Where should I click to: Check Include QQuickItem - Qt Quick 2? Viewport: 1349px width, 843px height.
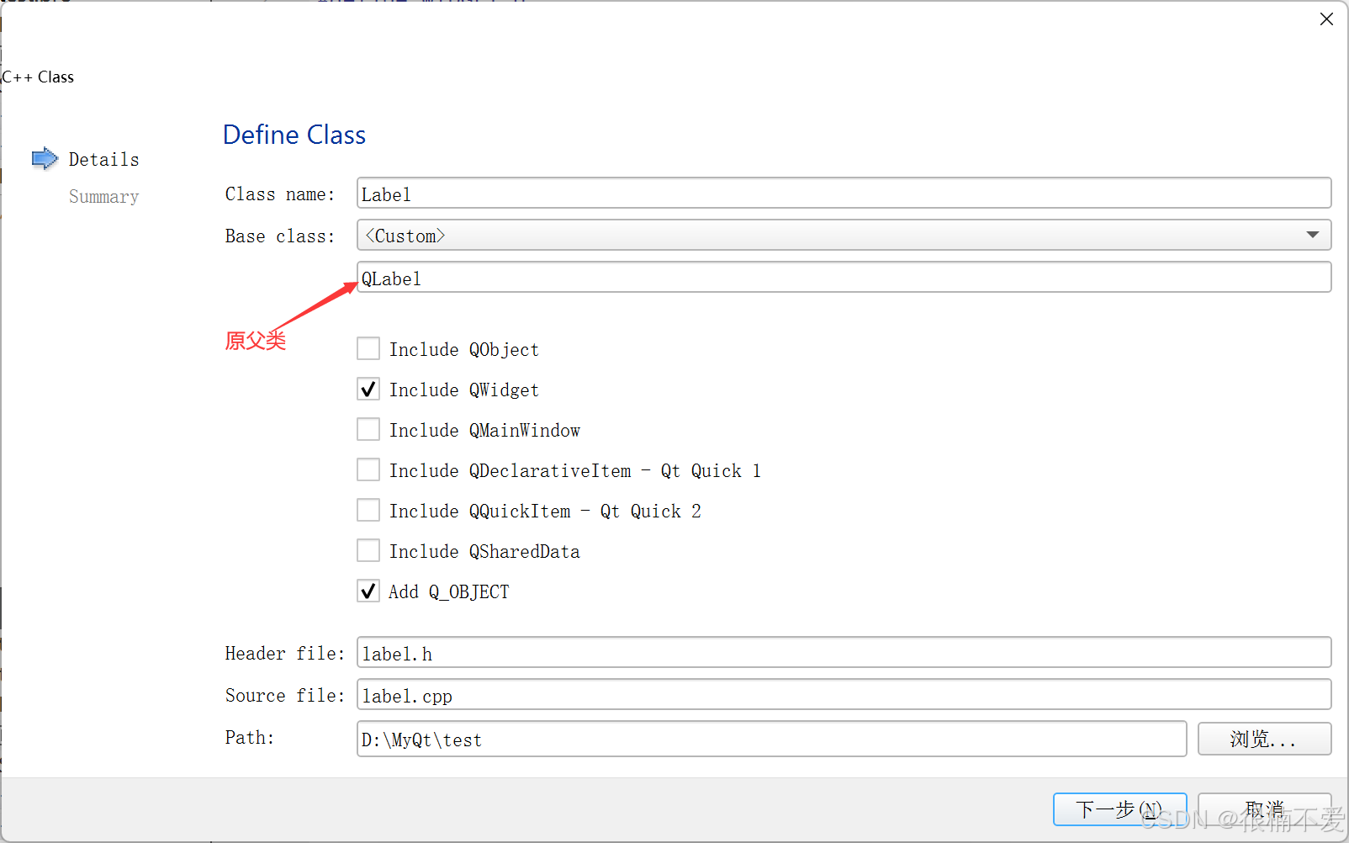[368, 510]
